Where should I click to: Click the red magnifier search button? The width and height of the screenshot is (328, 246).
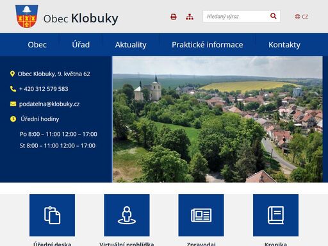274,16
